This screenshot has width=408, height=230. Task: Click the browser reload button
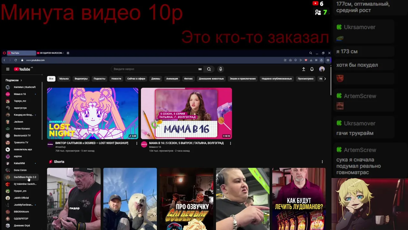coord(16,60)
